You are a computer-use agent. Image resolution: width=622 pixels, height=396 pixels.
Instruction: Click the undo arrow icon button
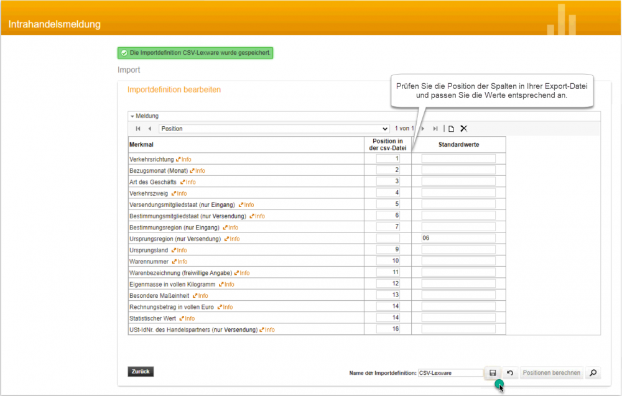click(x=510, y=372)
